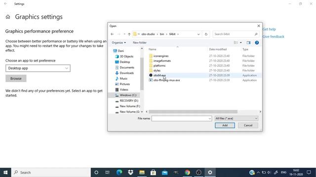The height and width of the screenshot is (177, 316).
Task: Toggle the preview pane icon
Action: point(248,43)
